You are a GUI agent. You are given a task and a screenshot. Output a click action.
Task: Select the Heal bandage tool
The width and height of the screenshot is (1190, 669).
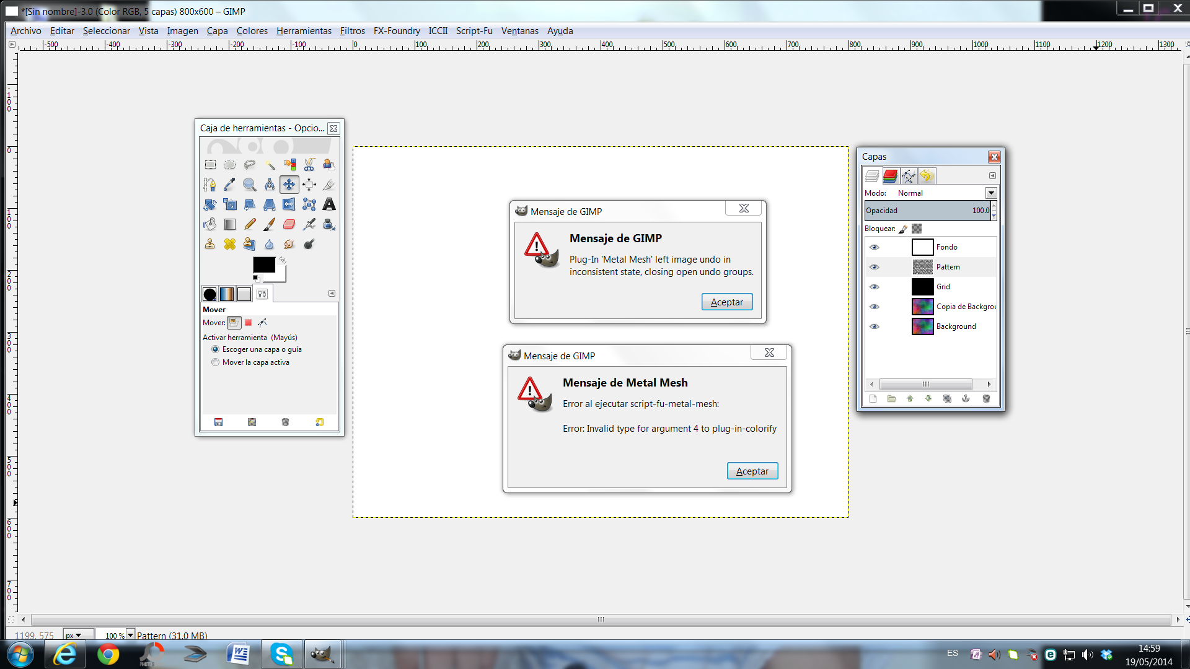coord(230,244)
